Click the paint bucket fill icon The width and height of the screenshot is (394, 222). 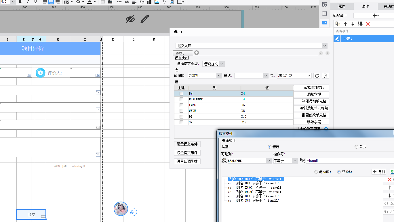pos(78,2)
